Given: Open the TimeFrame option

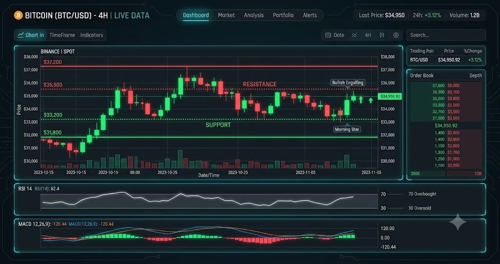Looking at the screenshot, I should (x=62, y=35).
